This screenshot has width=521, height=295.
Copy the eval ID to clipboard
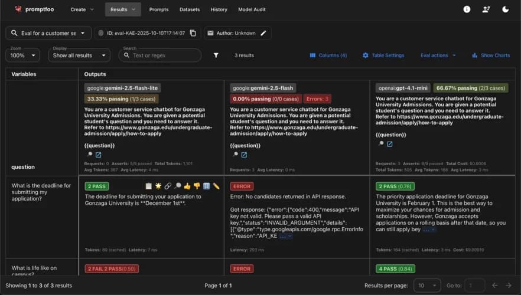pyautogui.click(x=193, y=33)
